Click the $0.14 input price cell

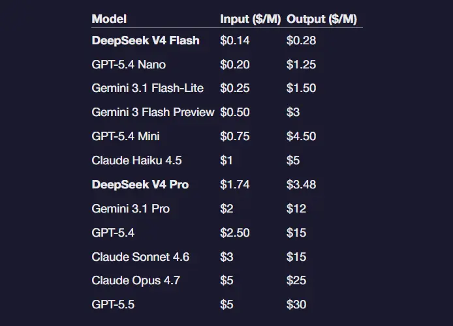(x=235, y=40)
